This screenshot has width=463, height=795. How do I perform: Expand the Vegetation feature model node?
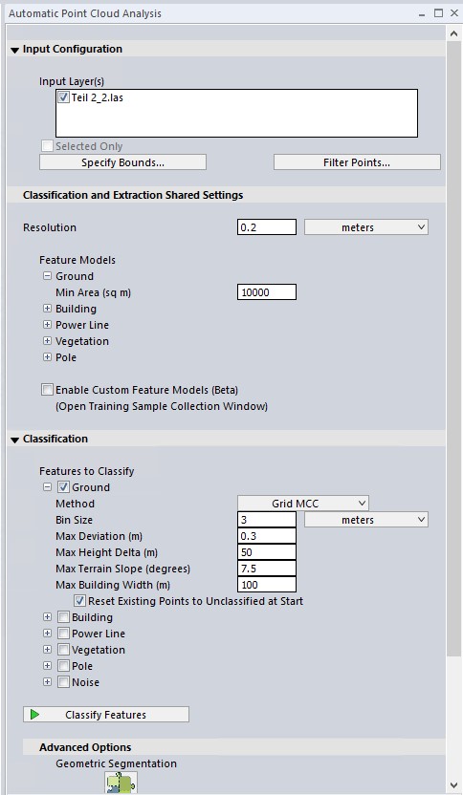click(47, 341)
